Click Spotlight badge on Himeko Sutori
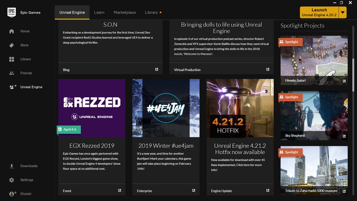The image size is (357, 201). pos(291,42)
